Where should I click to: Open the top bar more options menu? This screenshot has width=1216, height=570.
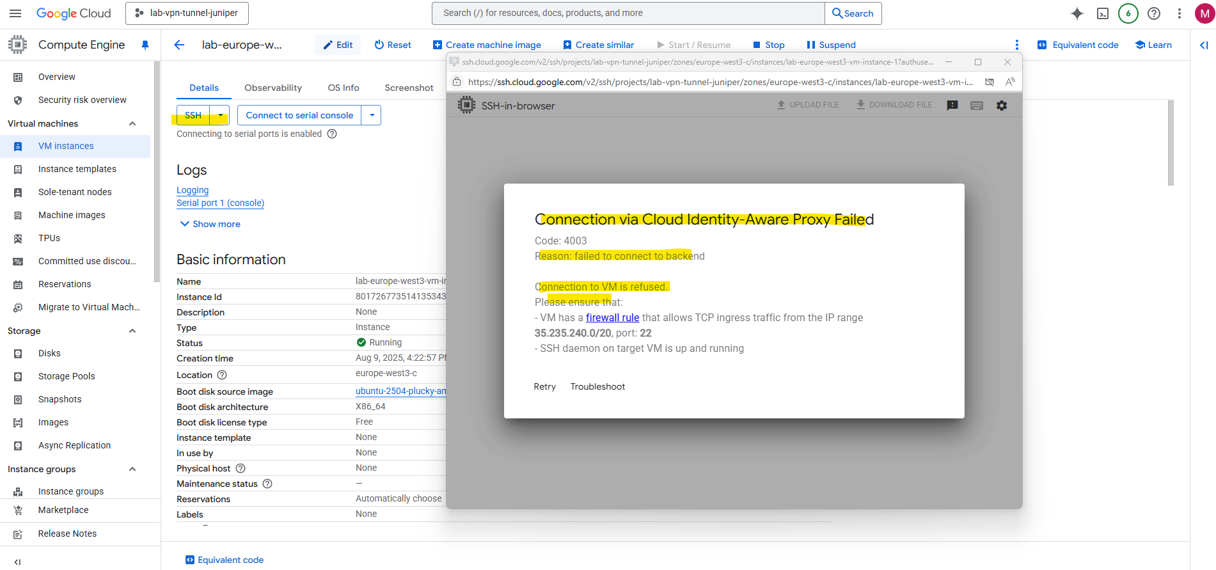pos(1180,13)
